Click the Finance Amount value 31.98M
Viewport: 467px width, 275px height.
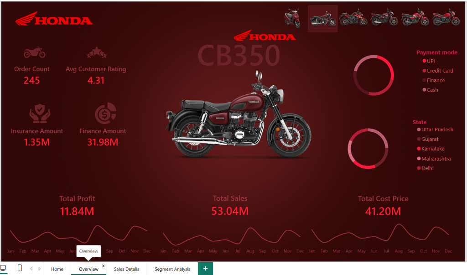click(x=103, y=142)
